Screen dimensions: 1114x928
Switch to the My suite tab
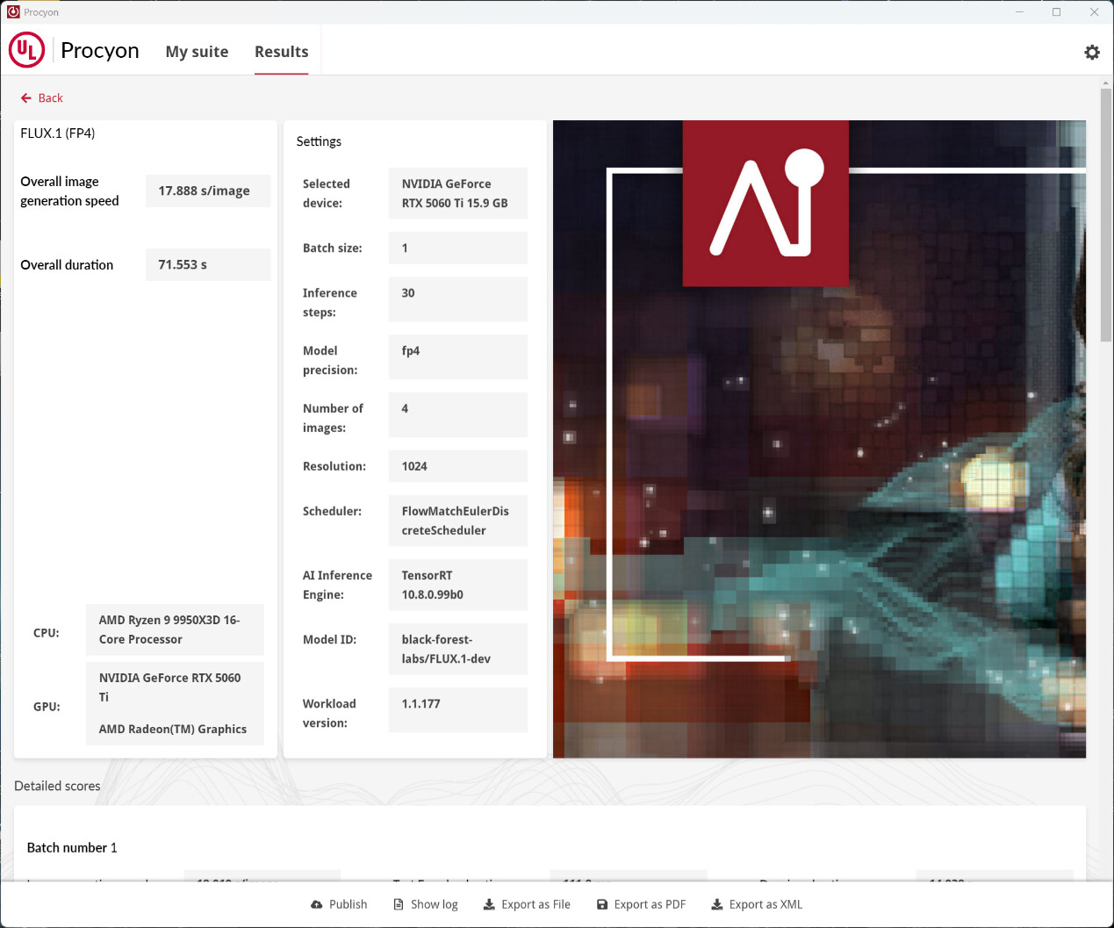(x=197, y=52)
